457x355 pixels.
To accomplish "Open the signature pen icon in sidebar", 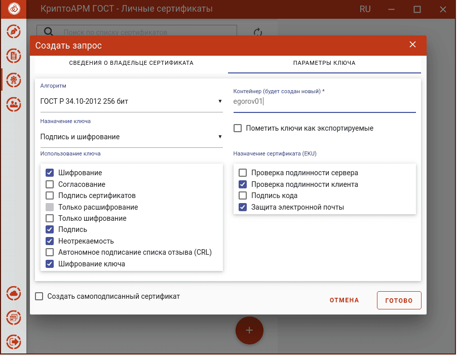I will coord(14,32).
